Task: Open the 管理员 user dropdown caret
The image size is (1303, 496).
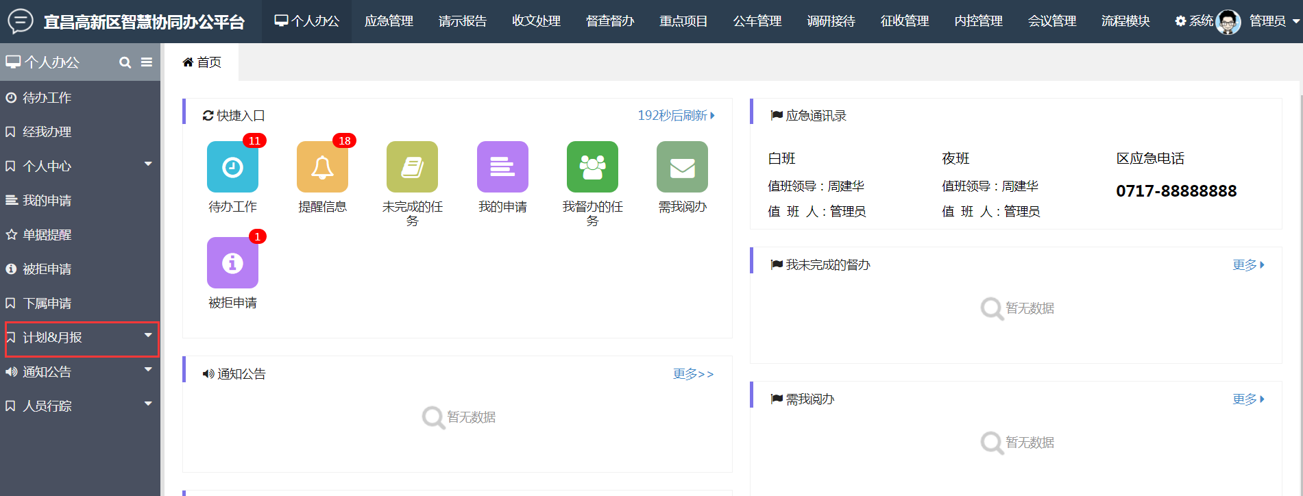Action: click(1295, 21)
